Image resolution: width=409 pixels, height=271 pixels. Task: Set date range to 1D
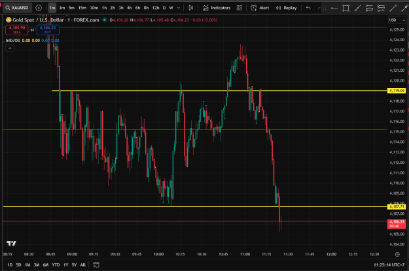(x=10, y=264)
